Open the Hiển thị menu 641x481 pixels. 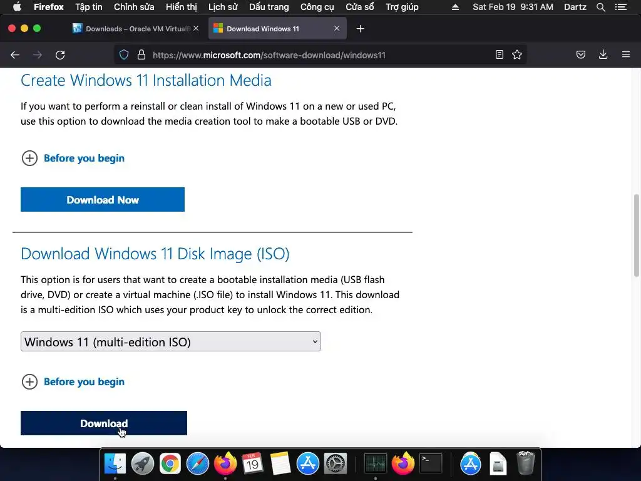click(181, 7)
